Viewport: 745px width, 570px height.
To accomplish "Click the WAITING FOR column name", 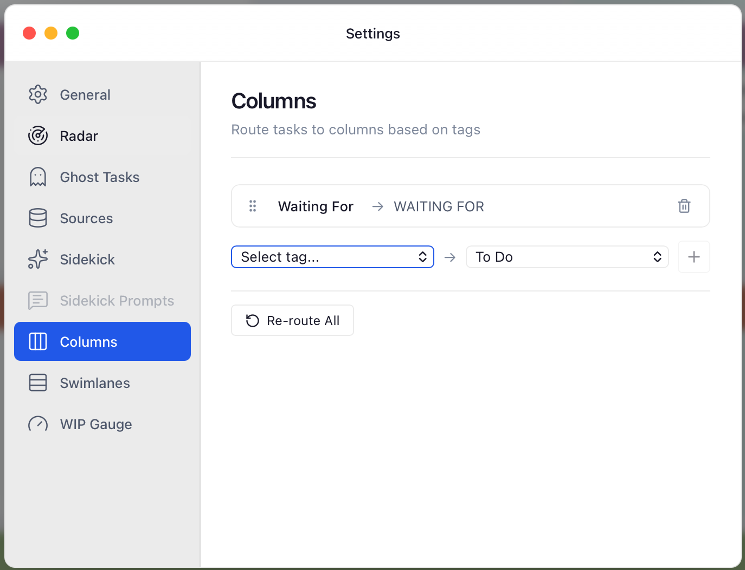I will coord(439,206).
